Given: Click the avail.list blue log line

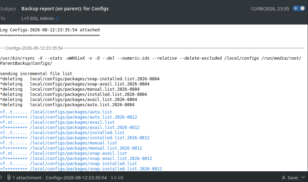Looking at the screenshot, I should coord(57,122).
